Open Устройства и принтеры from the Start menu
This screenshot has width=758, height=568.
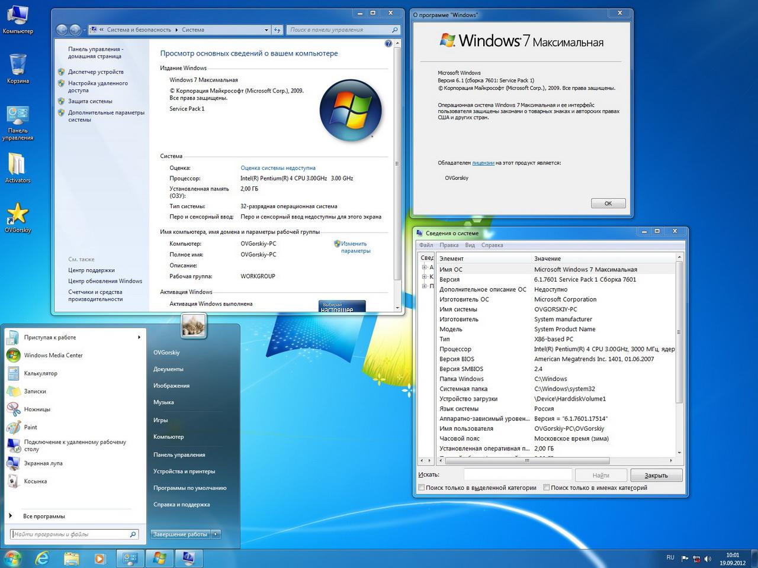pos(184,472)
